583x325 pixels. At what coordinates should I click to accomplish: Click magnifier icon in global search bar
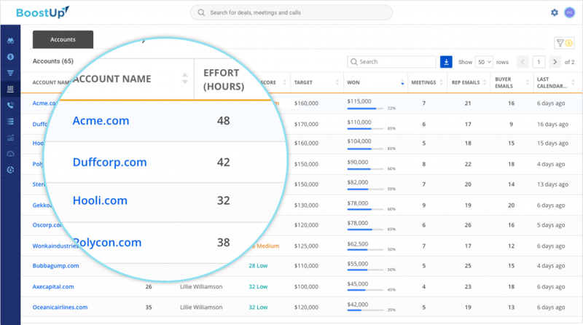point(201,12)
